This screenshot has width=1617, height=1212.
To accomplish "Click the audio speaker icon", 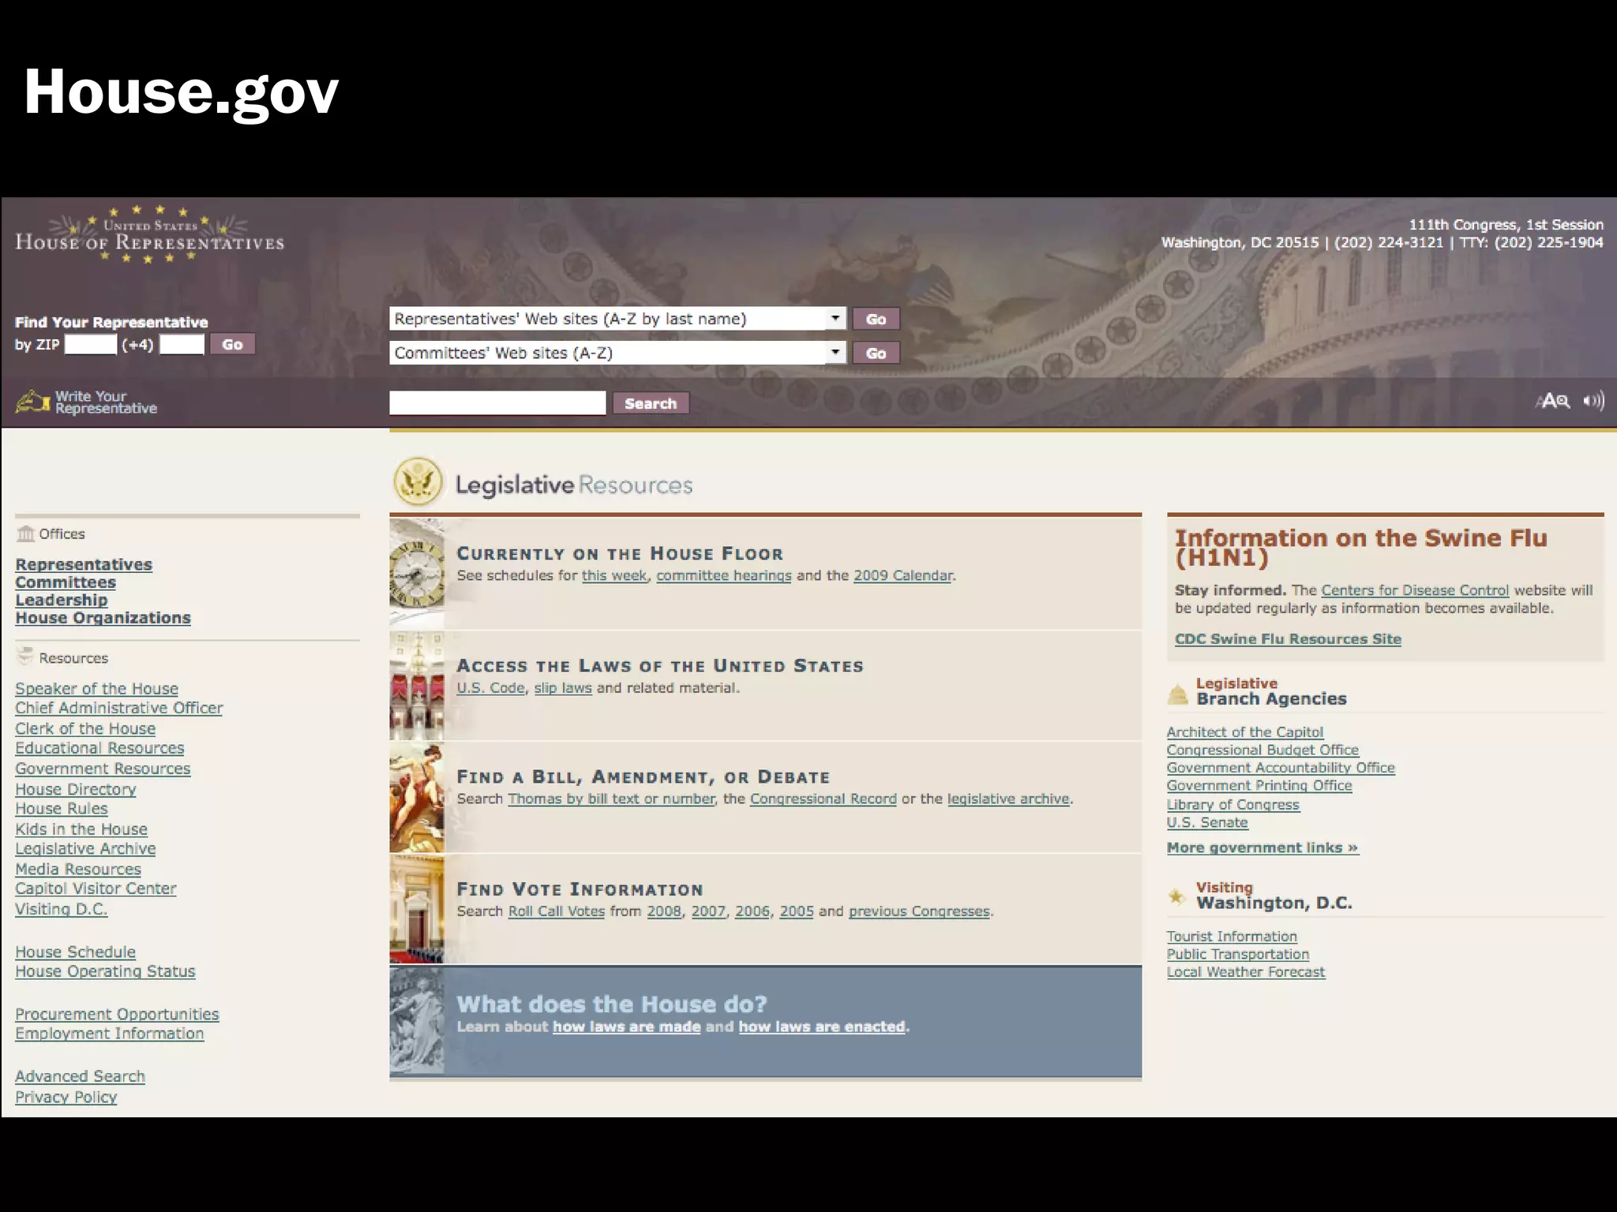I will coord(1593,401).
